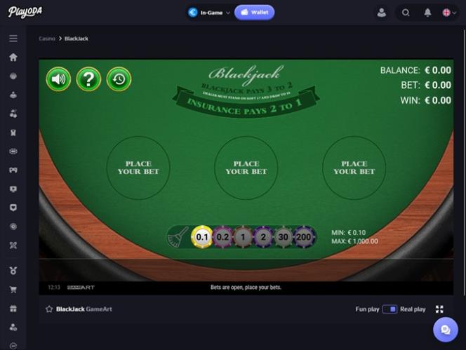The image size is (466, 350).
Task: Open the Wallet button
Action: [254, 13]
